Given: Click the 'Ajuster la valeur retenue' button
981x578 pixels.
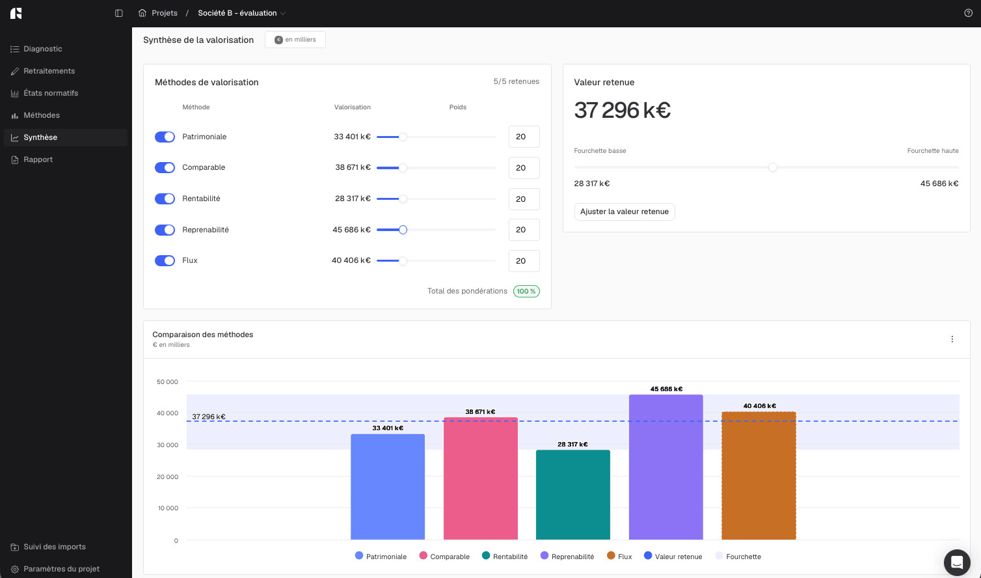Looking at the screenshot, I should pyautogui.click(x=625, y=212).
